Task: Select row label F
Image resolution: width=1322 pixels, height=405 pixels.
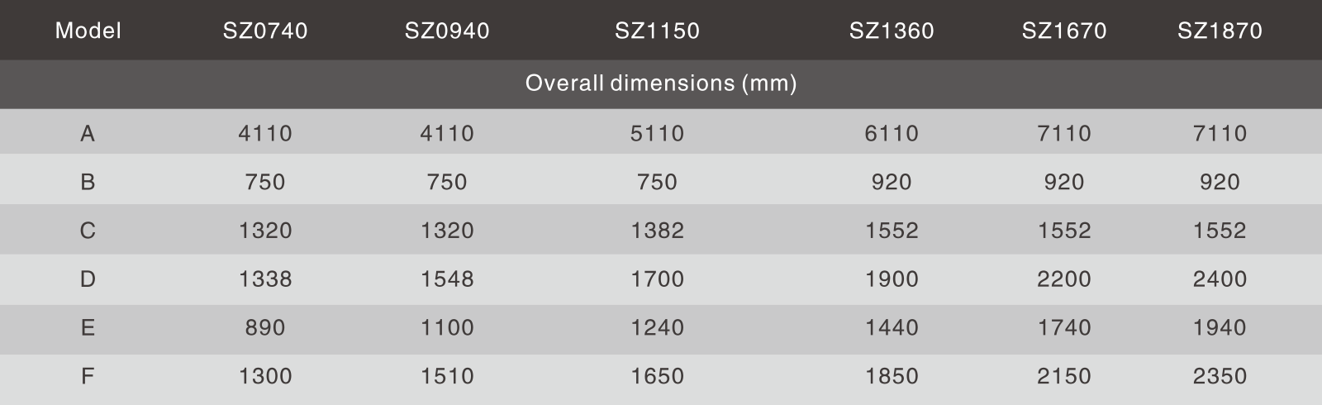Action: tap(88, 376)
